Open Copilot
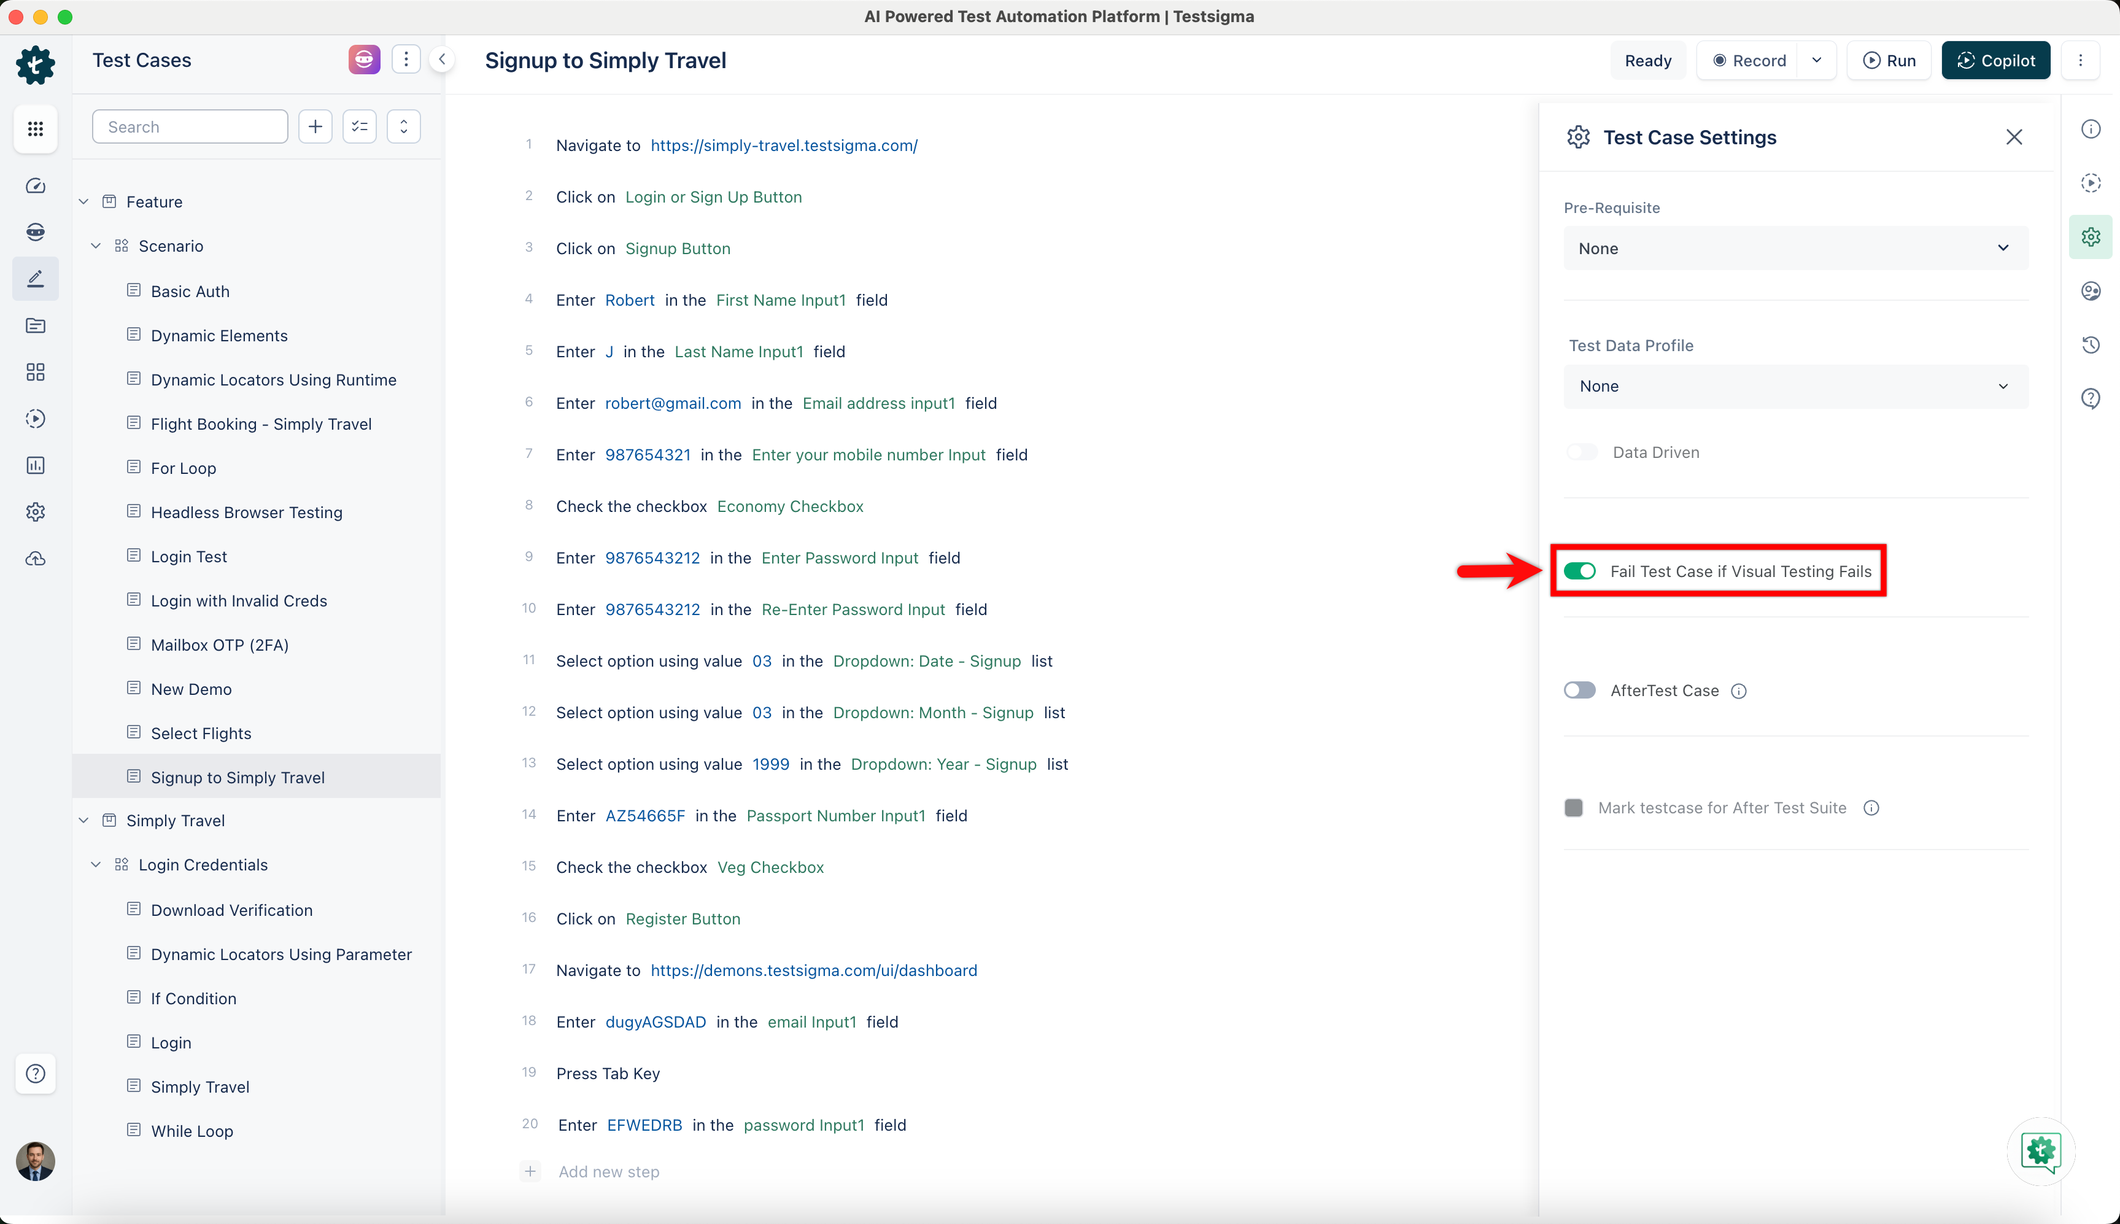This screenshot has height=1224, width=2120. tap(1995, 61)
